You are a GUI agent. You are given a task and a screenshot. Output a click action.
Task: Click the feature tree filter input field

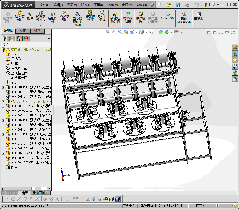pyautogui.click(x=28, y=44)
